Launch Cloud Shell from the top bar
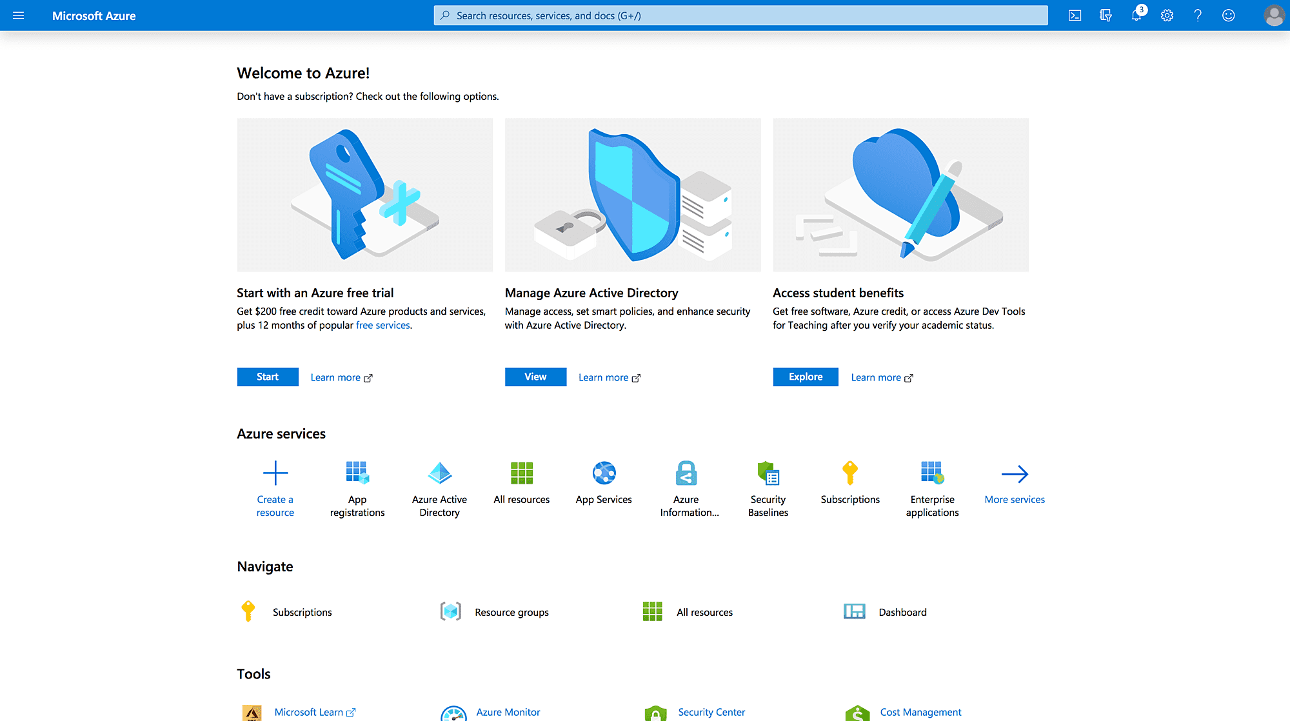The height and width of the screenshot is (721, 1290). point(1075,15)
